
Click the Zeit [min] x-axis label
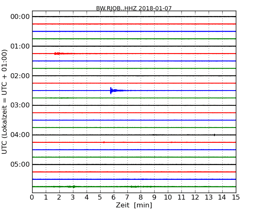[x=134, y=205]
